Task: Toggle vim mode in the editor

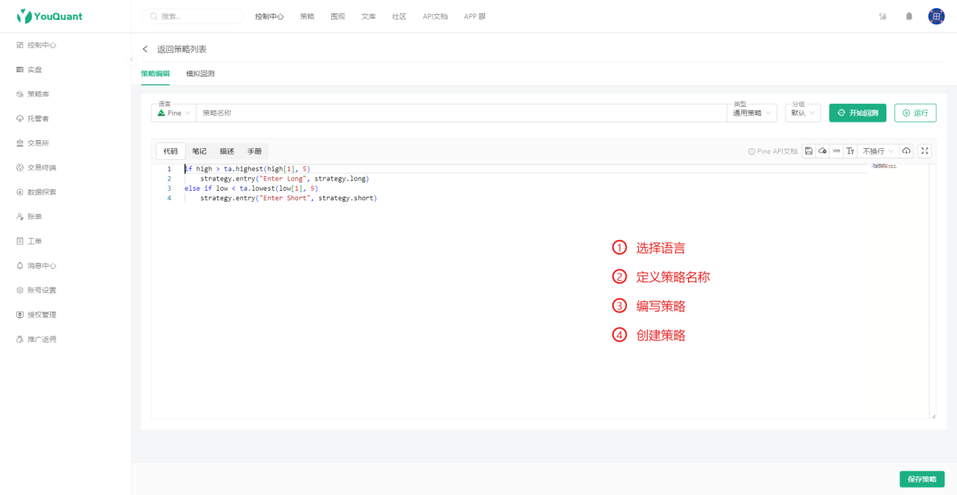Action: (836, 151)
